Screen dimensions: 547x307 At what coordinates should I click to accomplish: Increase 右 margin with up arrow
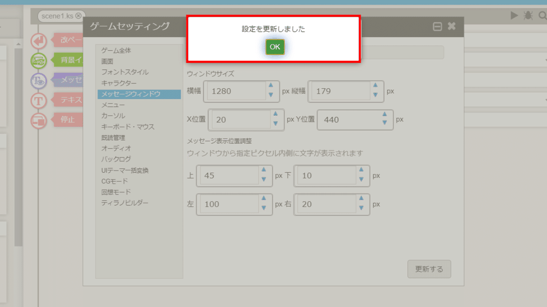[x=361, y=199]
